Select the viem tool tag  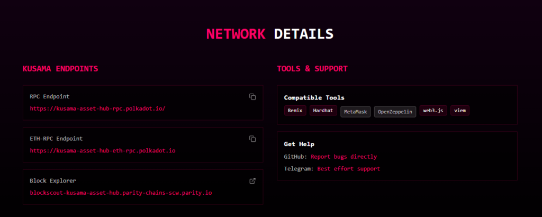coord(460,111)
